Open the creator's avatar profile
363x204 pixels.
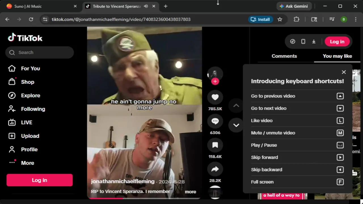[x=215, y=74]
